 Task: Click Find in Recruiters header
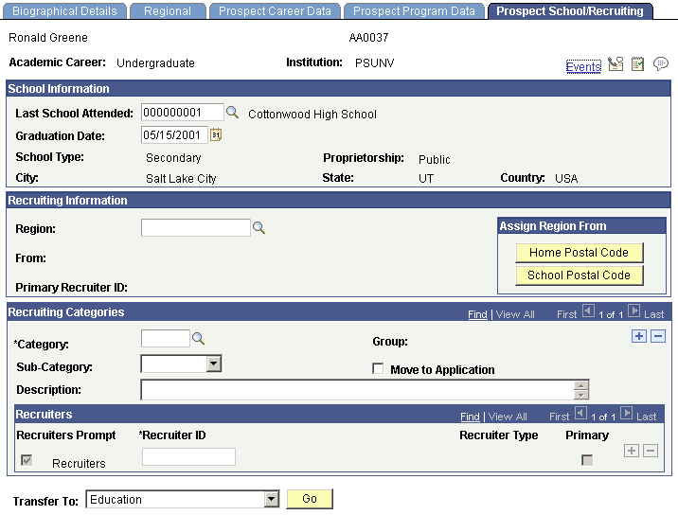(x=470, y=417)
